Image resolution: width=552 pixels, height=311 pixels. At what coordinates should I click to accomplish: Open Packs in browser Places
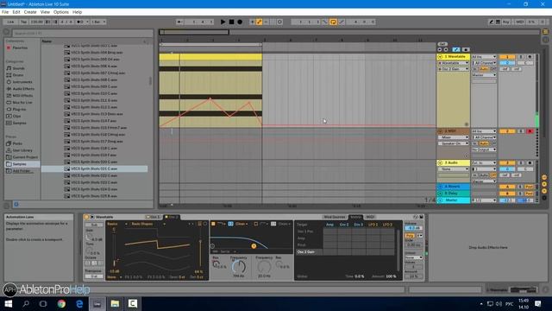click(x=17, y=143)
